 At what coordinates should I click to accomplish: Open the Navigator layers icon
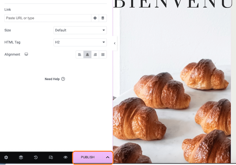21,157
